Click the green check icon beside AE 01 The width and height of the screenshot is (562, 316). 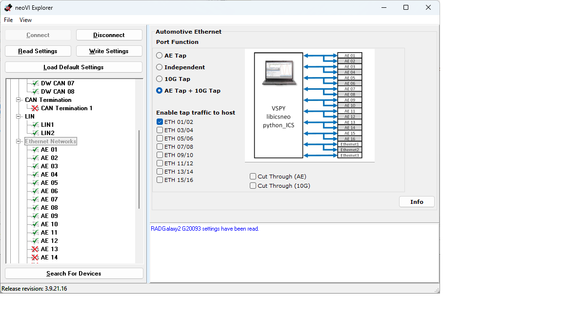(x=35, y=150)
